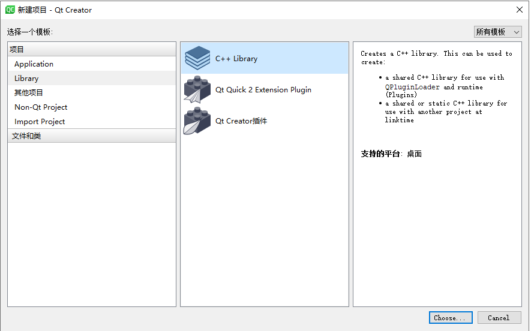This screenshot has height=331, width=531.
Task: Choose the Qt Creator插件 template label
Action: (x=241, y=121)
